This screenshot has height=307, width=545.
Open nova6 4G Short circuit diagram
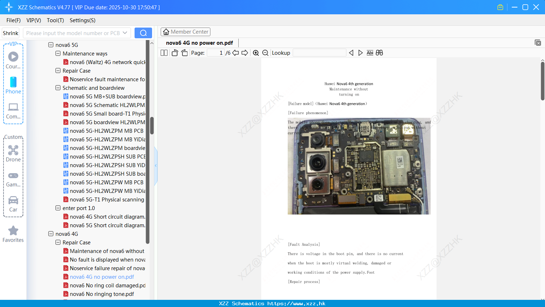pyautogui.click(x=104, y=217)
